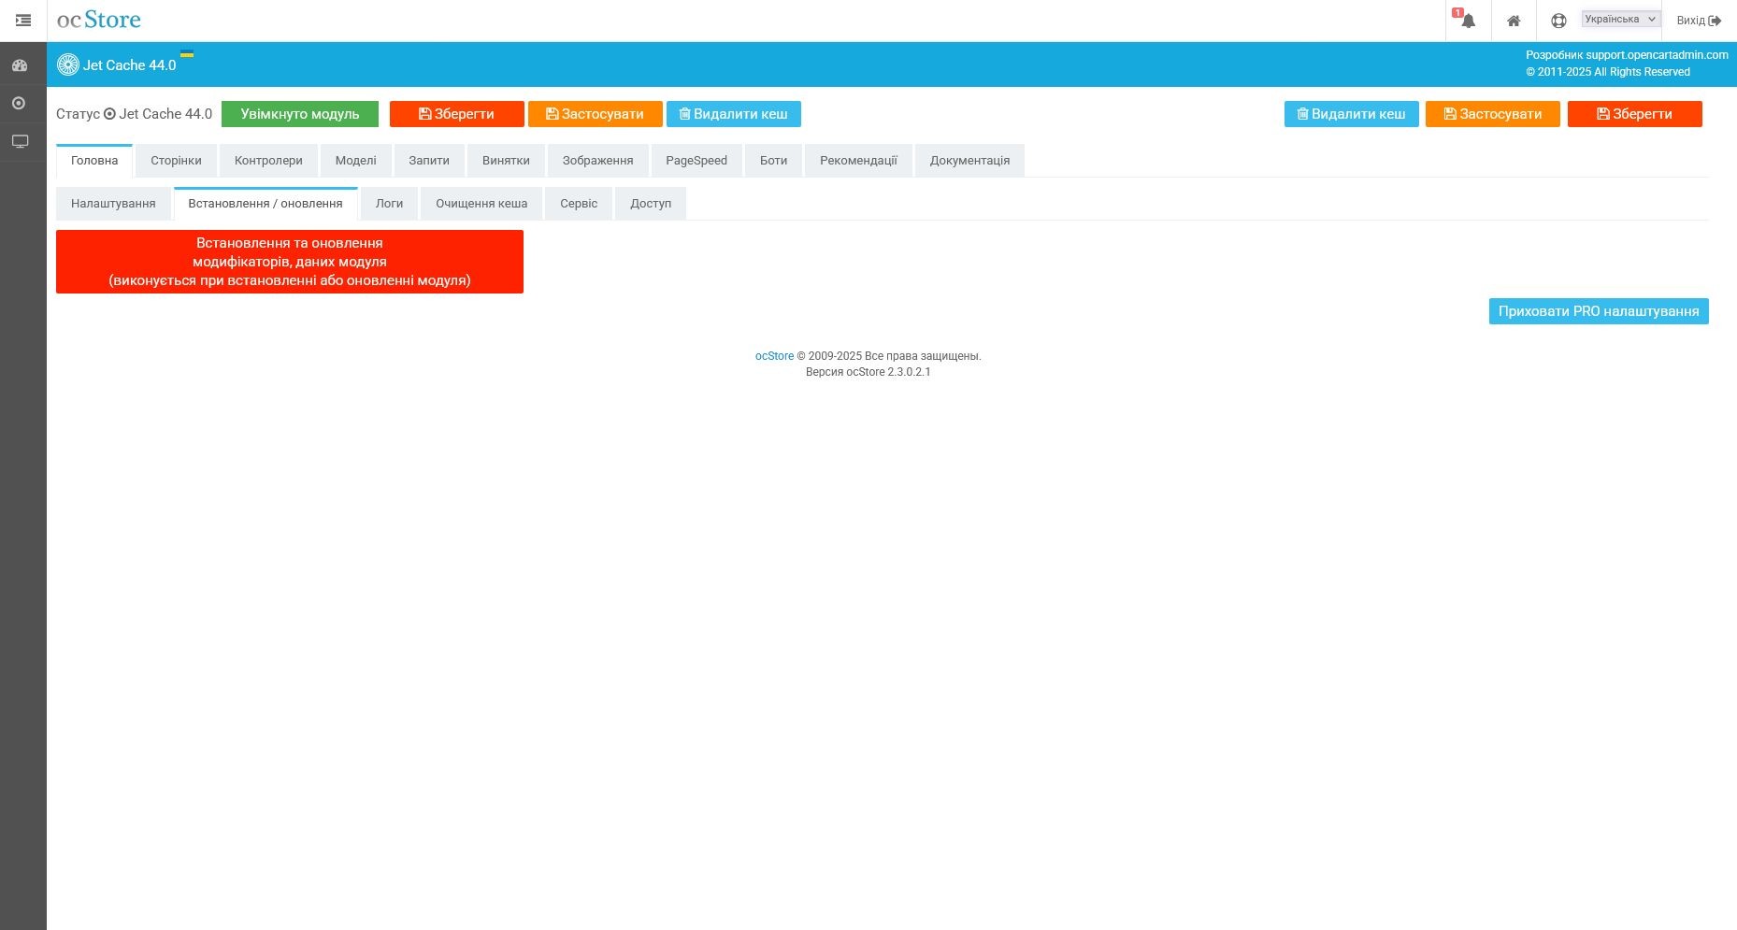Switch to the PageSpeed tab
This screenshot has height=930, width=1737.
pos(696,160)
